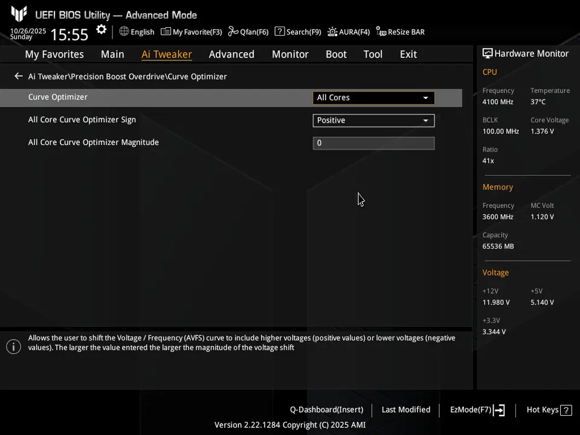Image resolution: width=580 pixels, height=435 pixels.
Task: Click the breadcrumb path Curve Optimizer
Action: tap(197, 77)
